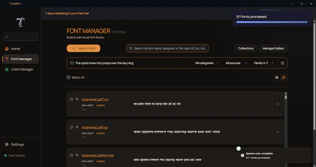This screenshot has height=167, width=316.
Task: Click the font list scroll up arrow
Action: (286, 94)
